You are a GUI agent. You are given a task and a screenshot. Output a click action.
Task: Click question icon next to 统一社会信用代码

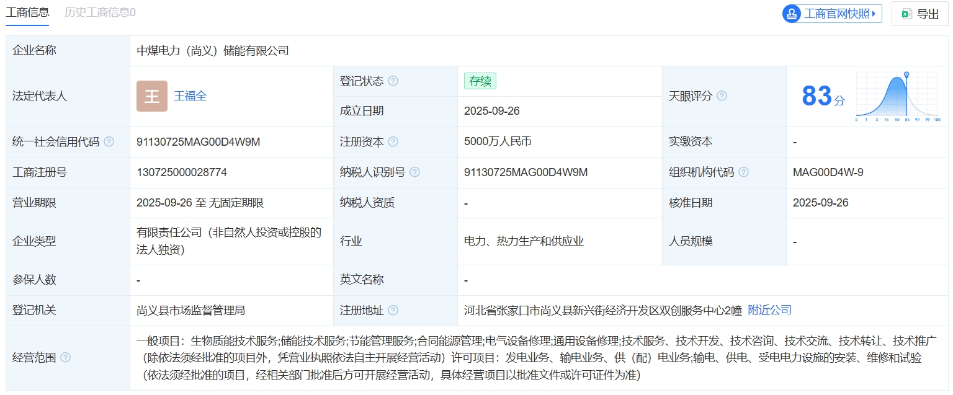point(109,142)
